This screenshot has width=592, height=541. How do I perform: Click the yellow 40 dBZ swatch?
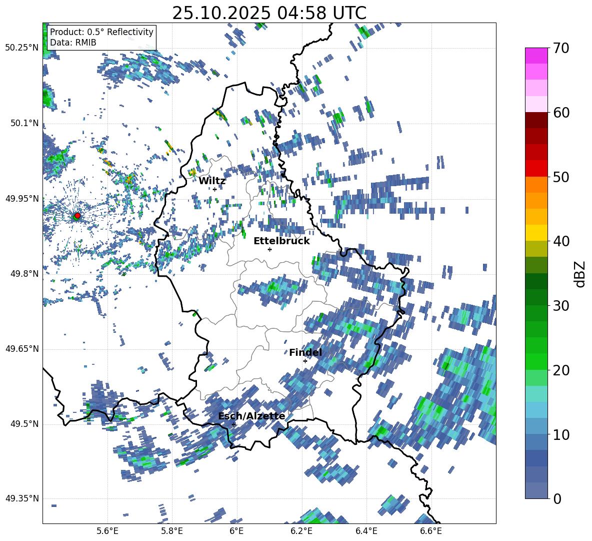pos(536,233)
